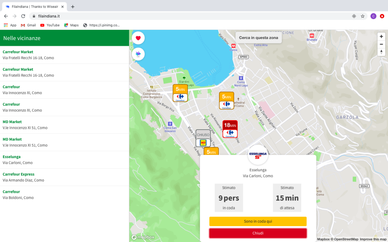This screenshot has height=242, width=388.
Task: Click the heart favorites icon on map
Action: pyautogui.click(x=138, y=38)
